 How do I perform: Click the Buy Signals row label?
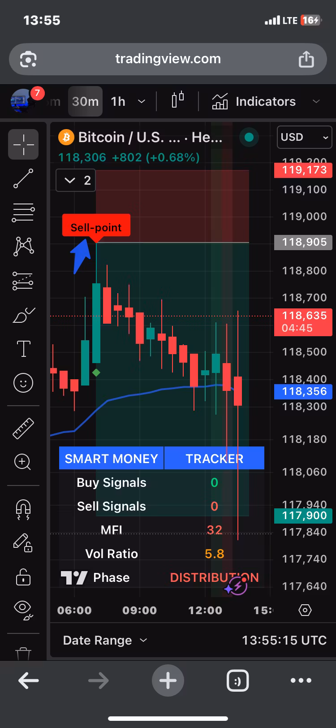tap(112, 483)
